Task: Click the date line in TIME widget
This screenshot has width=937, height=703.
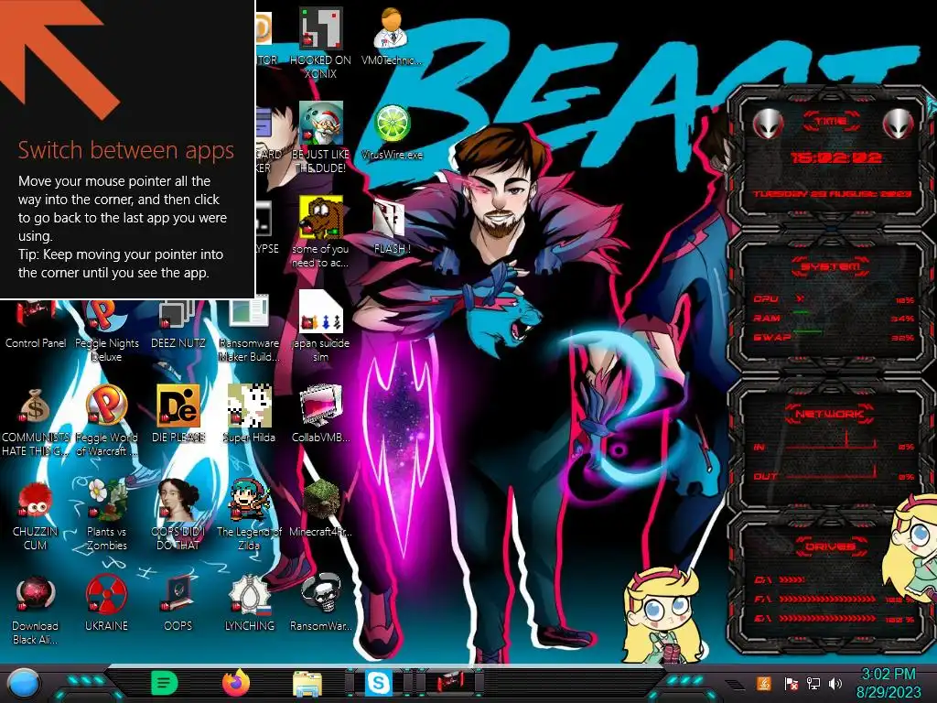Action: 832,194
